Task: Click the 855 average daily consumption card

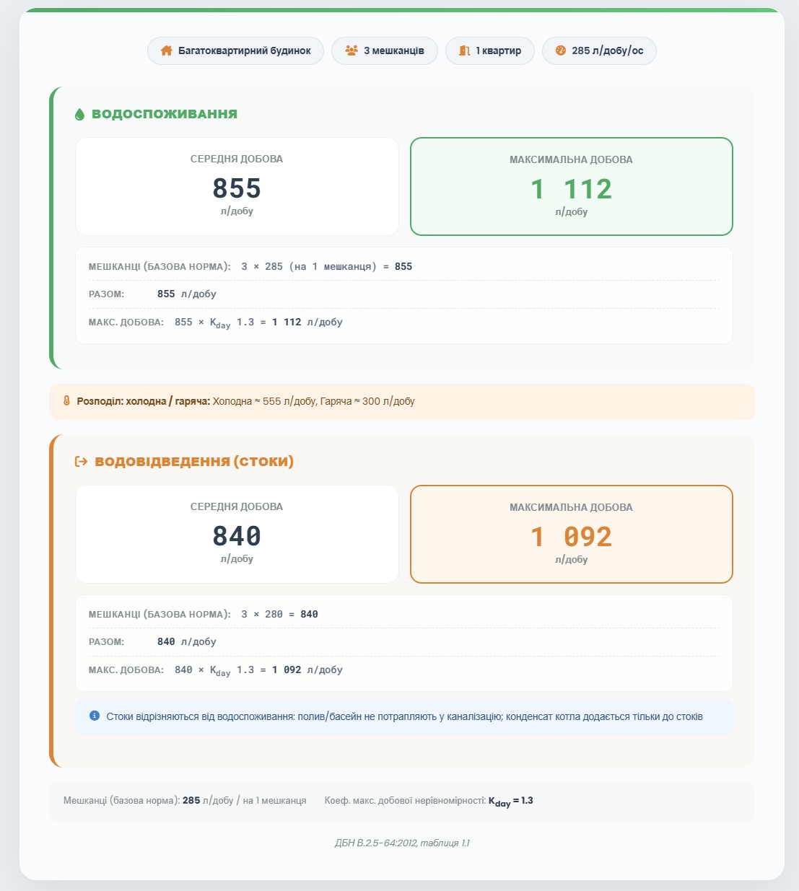Action: click(x=237, y=187)
